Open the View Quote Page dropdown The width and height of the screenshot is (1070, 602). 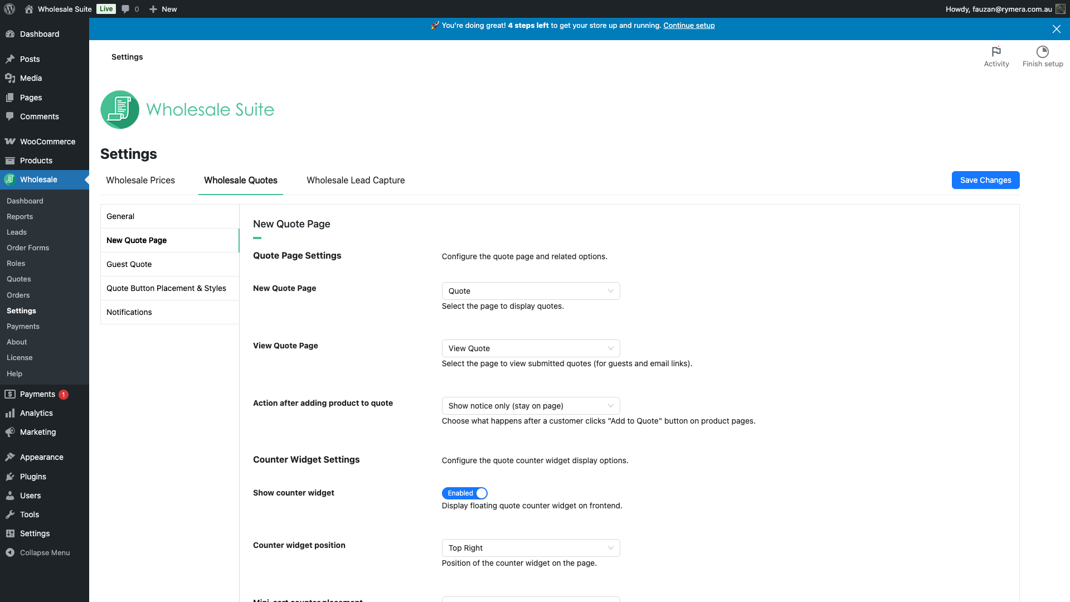[x=531, y=348]
